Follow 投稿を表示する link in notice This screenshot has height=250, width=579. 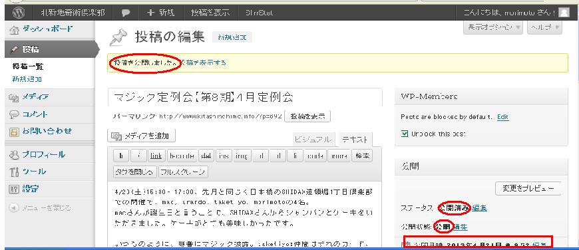click(204, 62)
